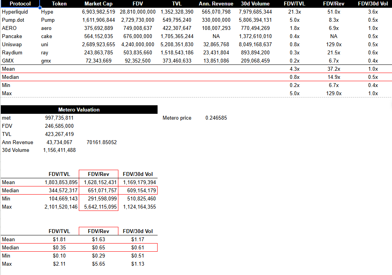Click Max implied value 5,642,115,095
The width and height of the screenshot is (392, 275).
click(101, 207)
